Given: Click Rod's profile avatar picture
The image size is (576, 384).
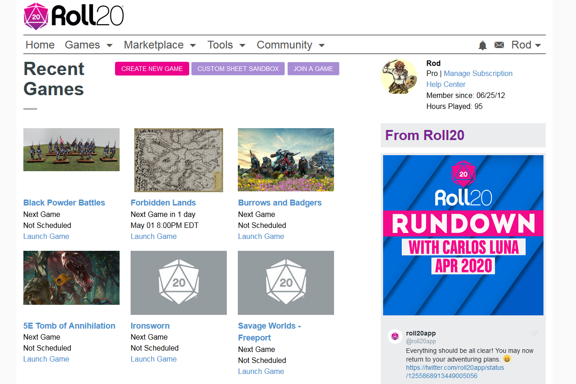Looking at the screenshot, I should tap(399, 76).
